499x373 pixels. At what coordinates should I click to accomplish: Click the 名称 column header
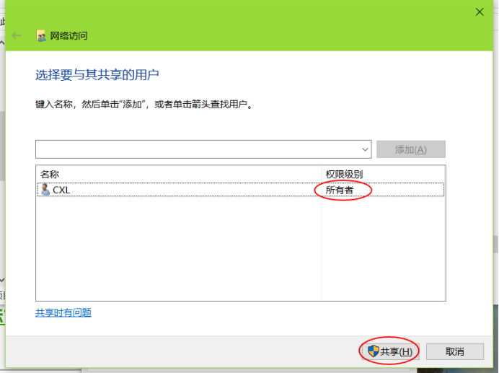[50, 175]
